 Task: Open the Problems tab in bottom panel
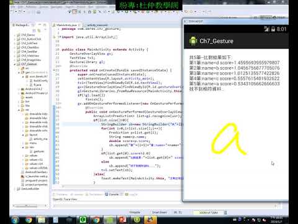60,194
